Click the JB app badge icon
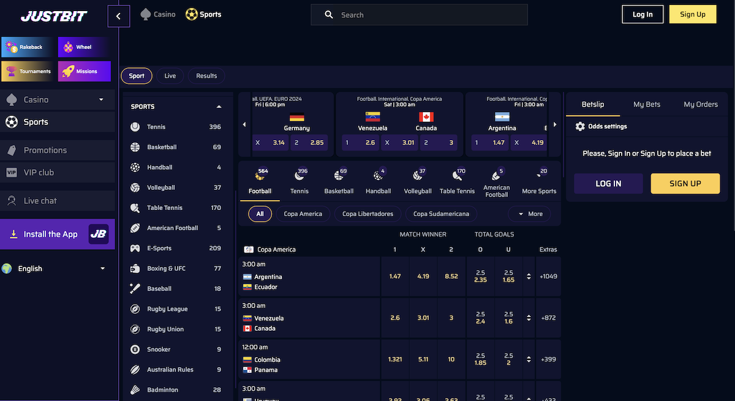Image resolution: width=735 pixels, height=401 pixels. click(x=99, y=234)
